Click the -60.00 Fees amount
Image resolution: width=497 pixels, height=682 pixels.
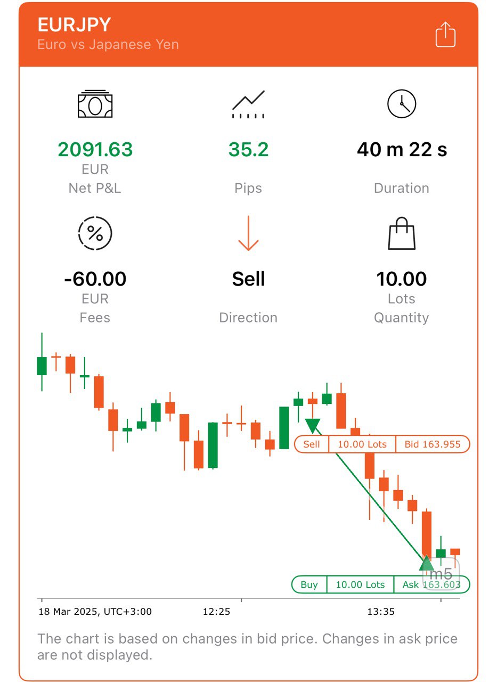tap(95, 279)
